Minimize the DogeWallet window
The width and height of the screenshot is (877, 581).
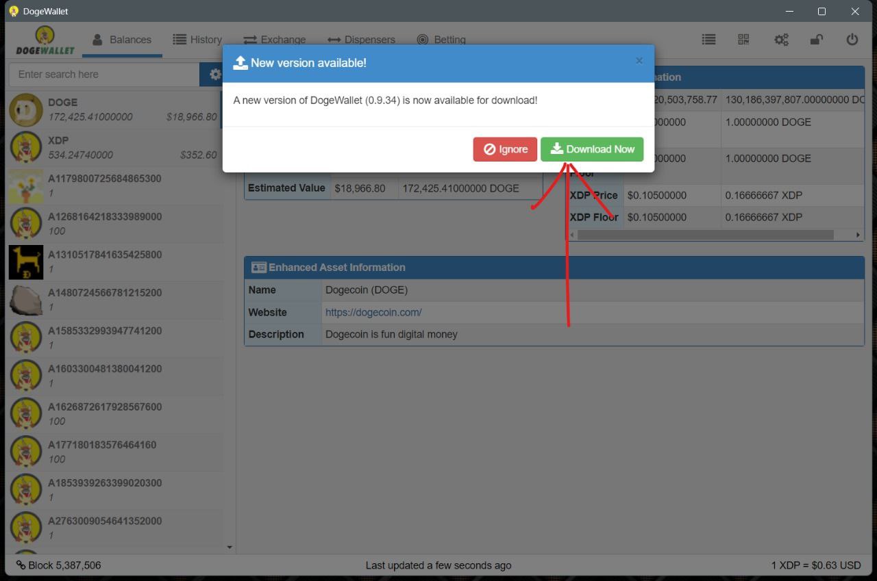coord(789,12)
